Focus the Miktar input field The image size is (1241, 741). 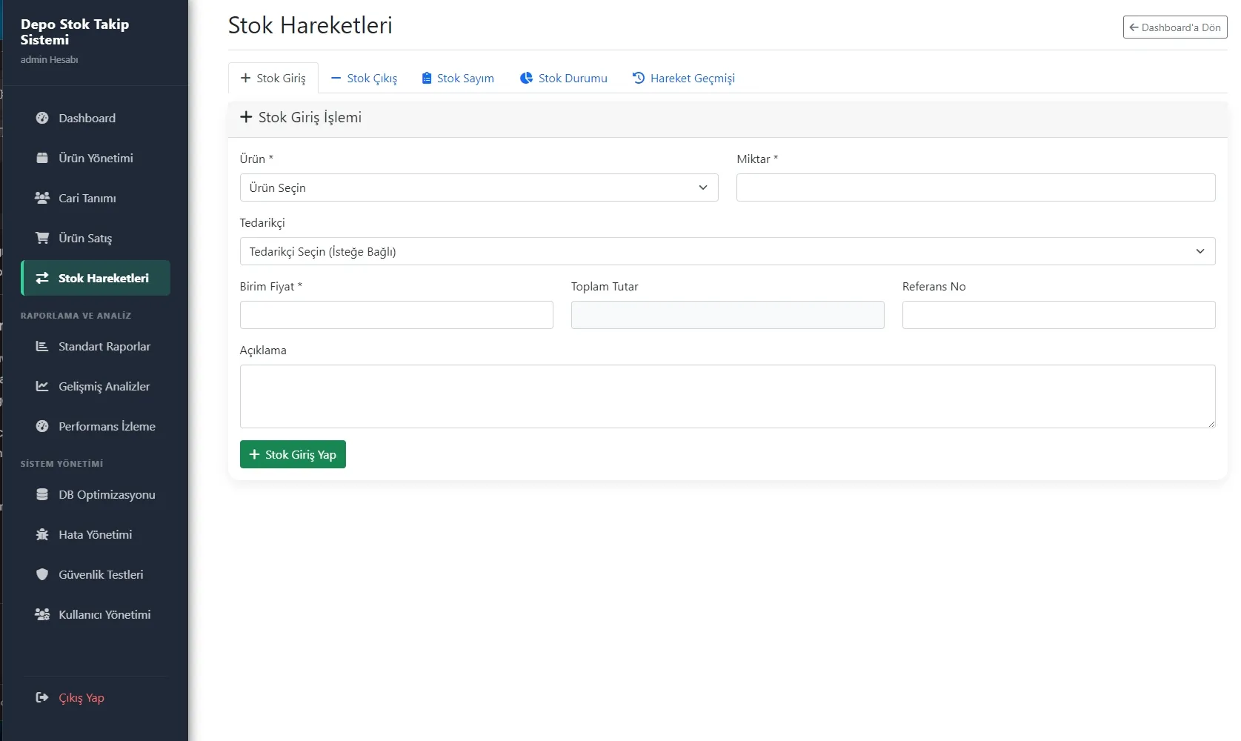pos(975,187)
